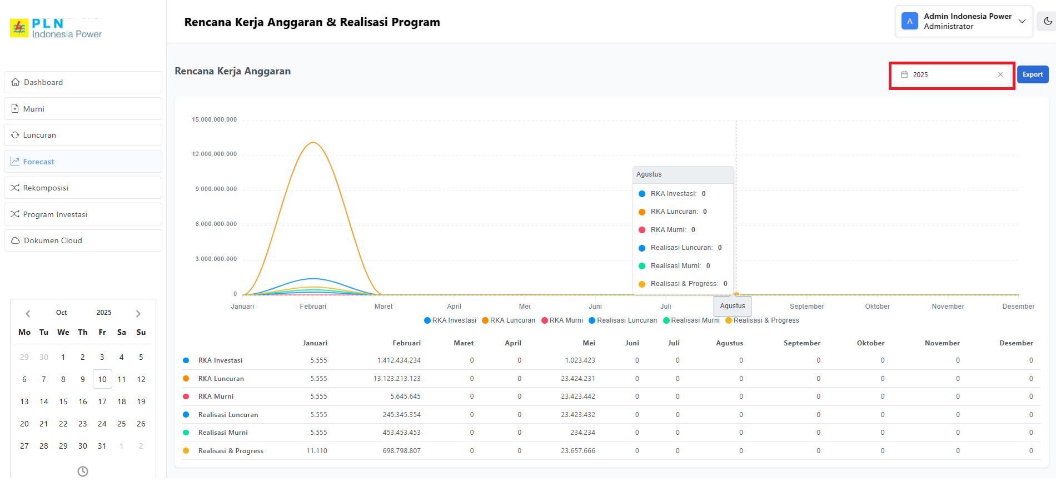The height and width of the screenshot is (482, 1056).
Task: Toggle dark mode moon icon
Action: coord(1048,21)
